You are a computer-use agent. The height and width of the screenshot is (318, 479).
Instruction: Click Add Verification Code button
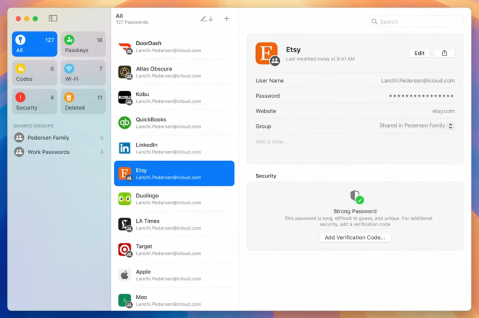tap(355, 238)
